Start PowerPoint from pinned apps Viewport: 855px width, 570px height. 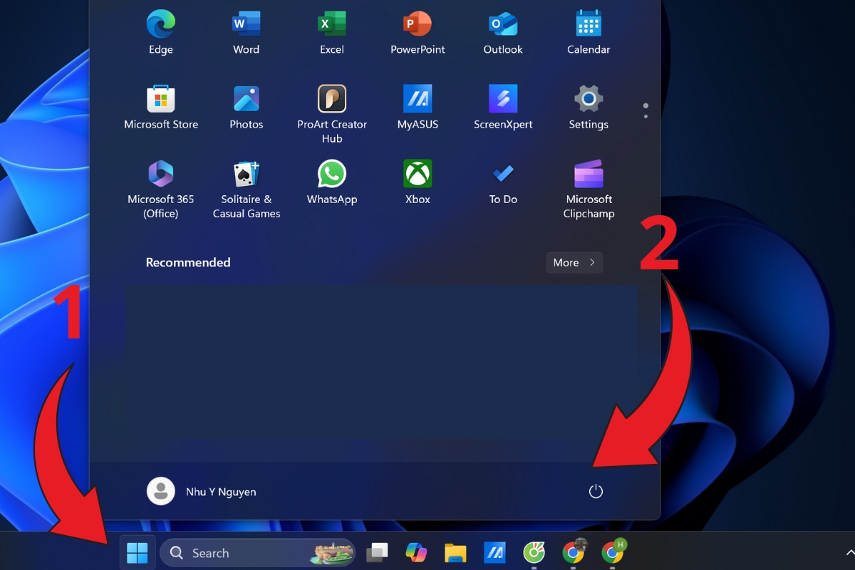pos(418,32)
